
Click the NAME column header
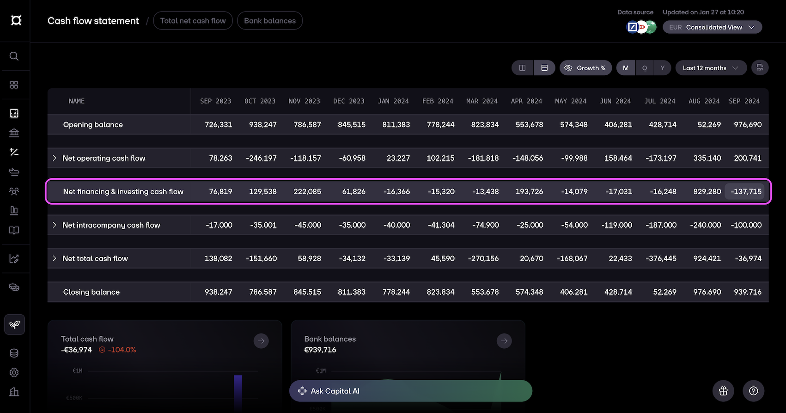(x=77, y=101)
